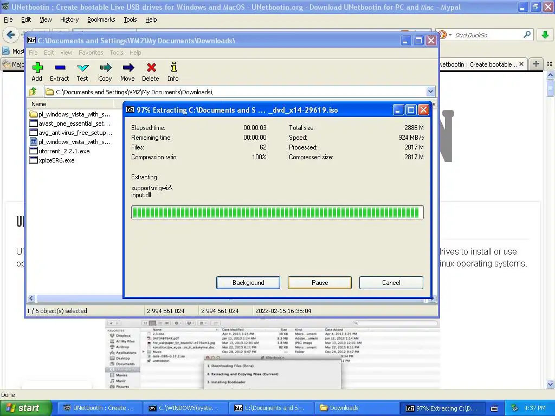Click the Add icon in 7-Zip toolbar

[x=37, y=68]
